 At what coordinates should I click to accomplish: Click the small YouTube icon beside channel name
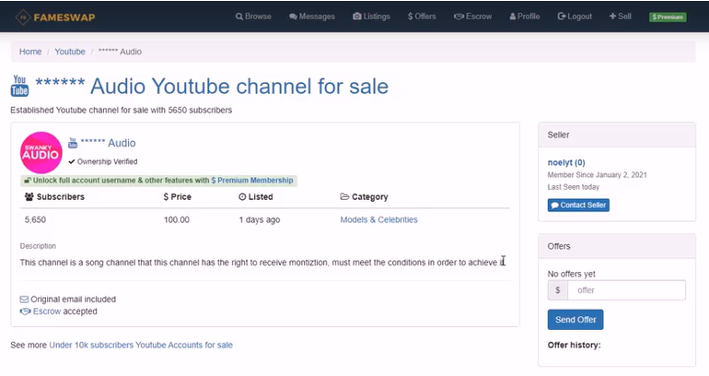[73, 143]
